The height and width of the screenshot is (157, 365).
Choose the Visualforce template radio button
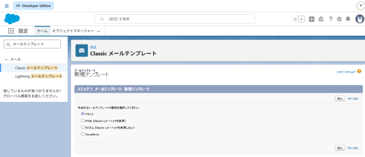[83, 134]
